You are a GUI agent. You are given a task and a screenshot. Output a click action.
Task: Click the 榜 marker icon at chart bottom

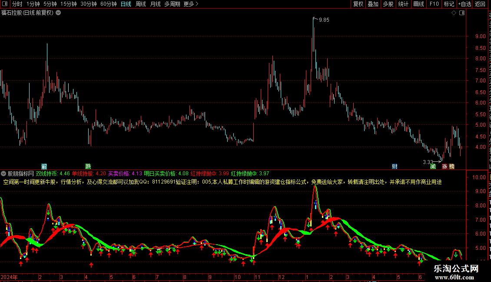451,166
